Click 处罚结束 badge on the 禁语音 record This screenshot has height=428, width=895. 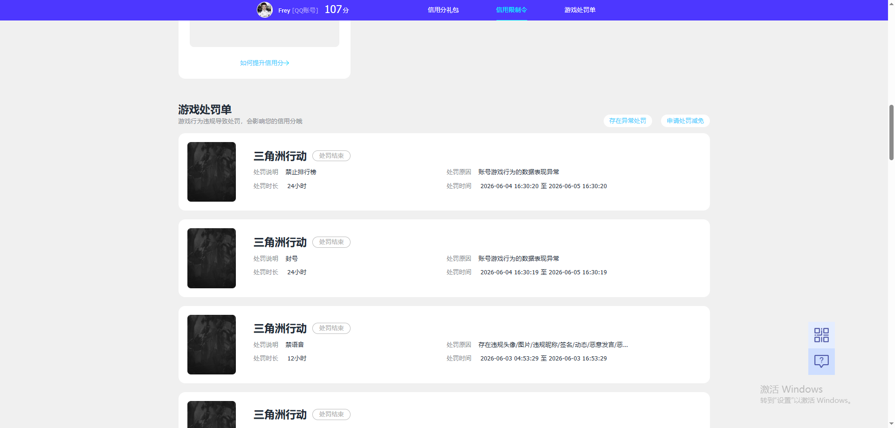pos(331,328)
